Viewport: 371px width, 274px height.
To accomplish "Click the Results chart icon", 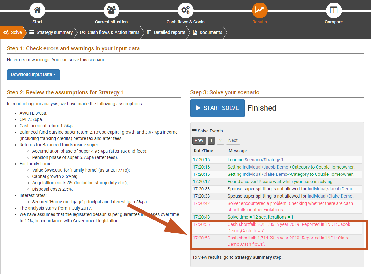I will click(x=259, y=10).
